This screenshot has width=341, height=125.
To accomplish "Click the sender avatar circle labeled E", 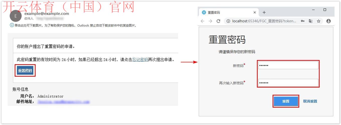I will pyautogui.click(x=16, y=16).
